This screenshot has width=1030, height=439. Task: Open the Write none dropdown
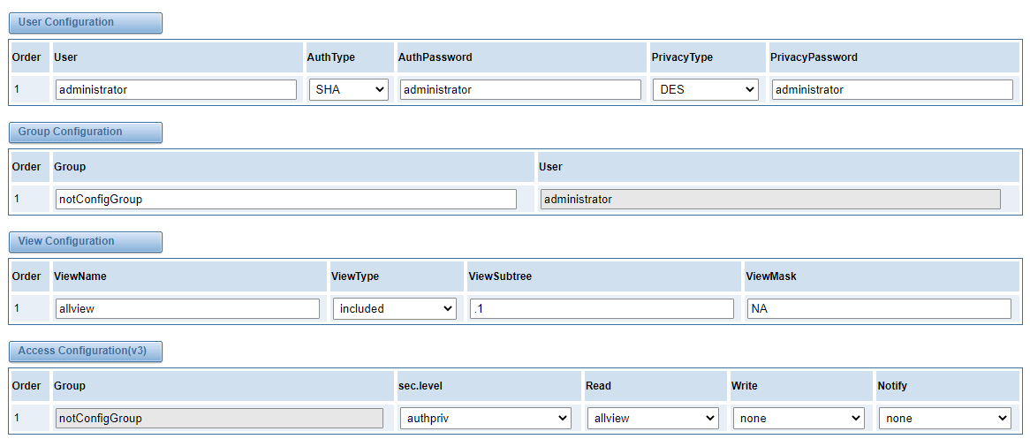799,418
